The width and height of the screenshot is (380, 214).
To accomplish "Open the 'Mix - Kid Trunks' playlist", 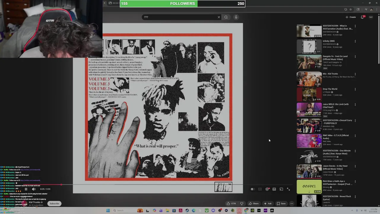I will click(x=309, y=79).
